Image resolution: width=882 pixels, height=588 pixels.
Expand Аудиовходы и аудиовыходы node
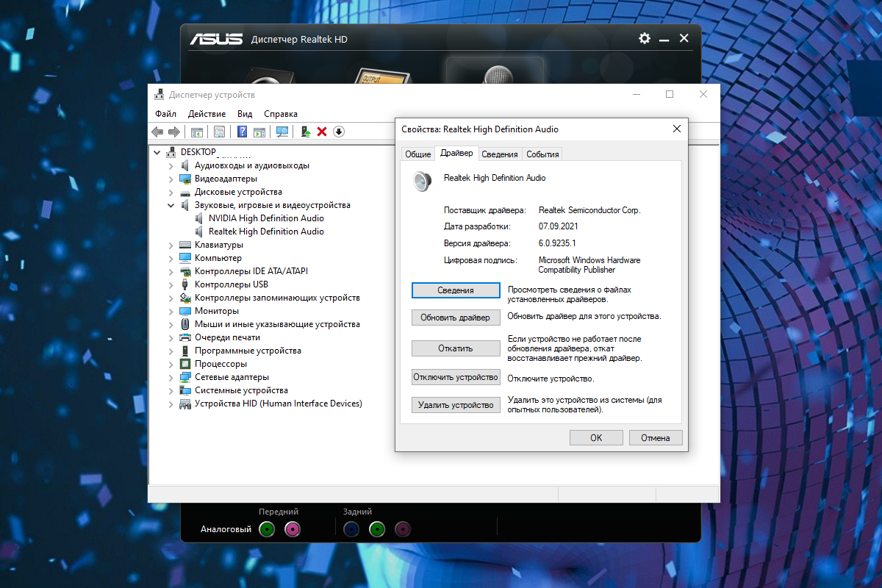pyautogui.click(x=171, y=165)
